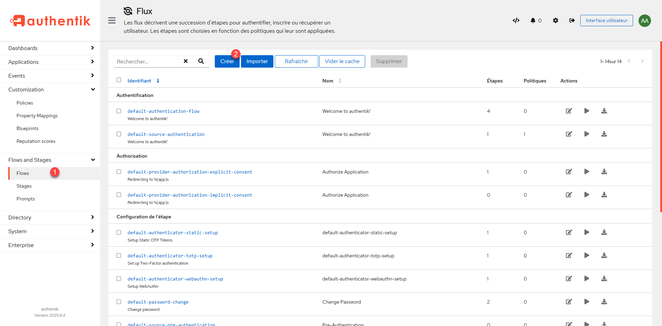Screen dimensions: 662x326
Task: Click the Créer button
Action: (x=227, y=61)
